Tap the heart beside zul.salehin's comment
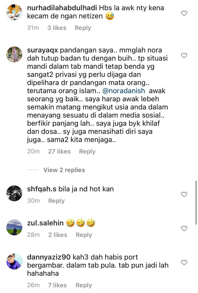Screen dimensions: 198x293 pyautogui.click(x=184, y=228)
